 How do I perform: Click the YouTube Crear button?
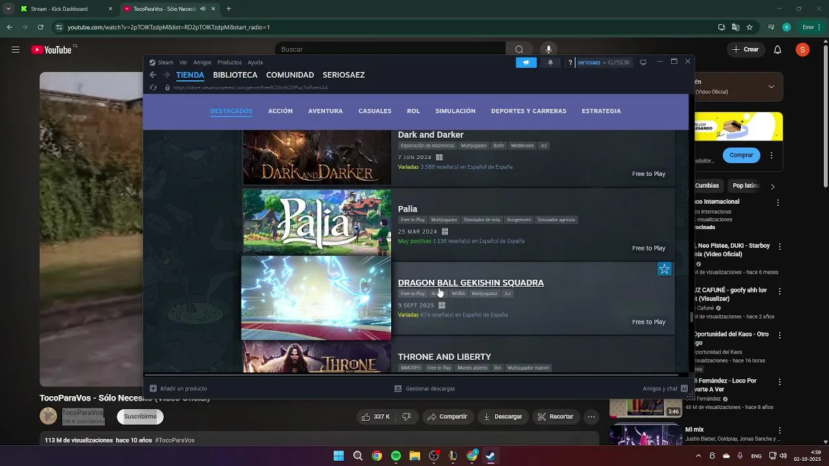[745, 50]
